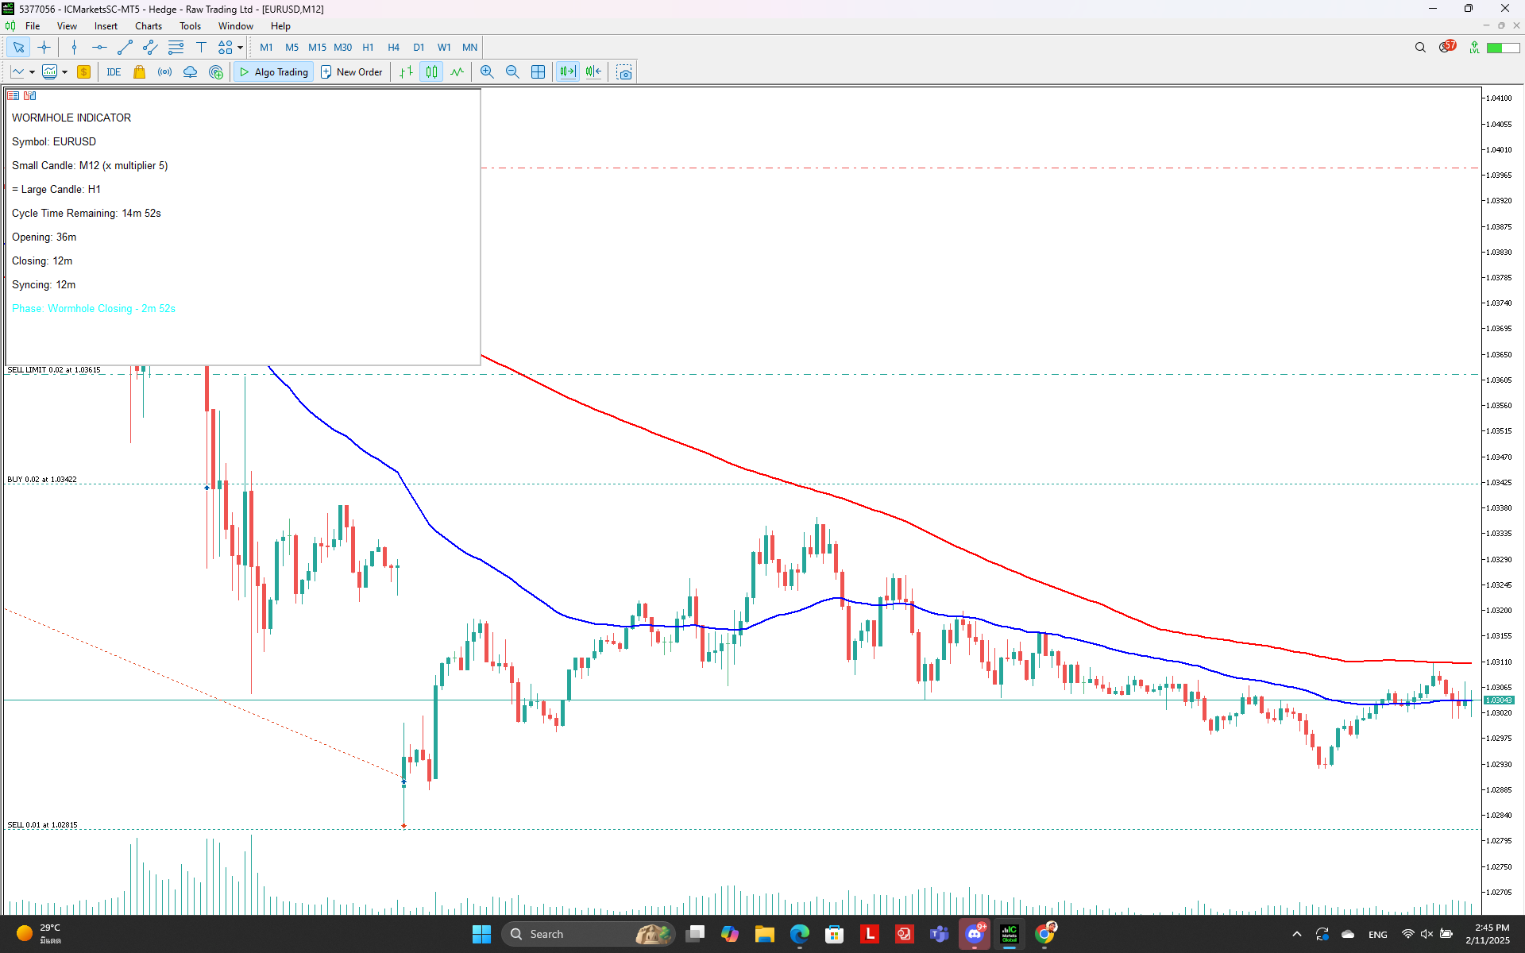Image resolution: width=1525 pixels, height=953 pixels.
Task: Toggle the chart shift option
Action: pyautogui.click(x=593, y=72)
